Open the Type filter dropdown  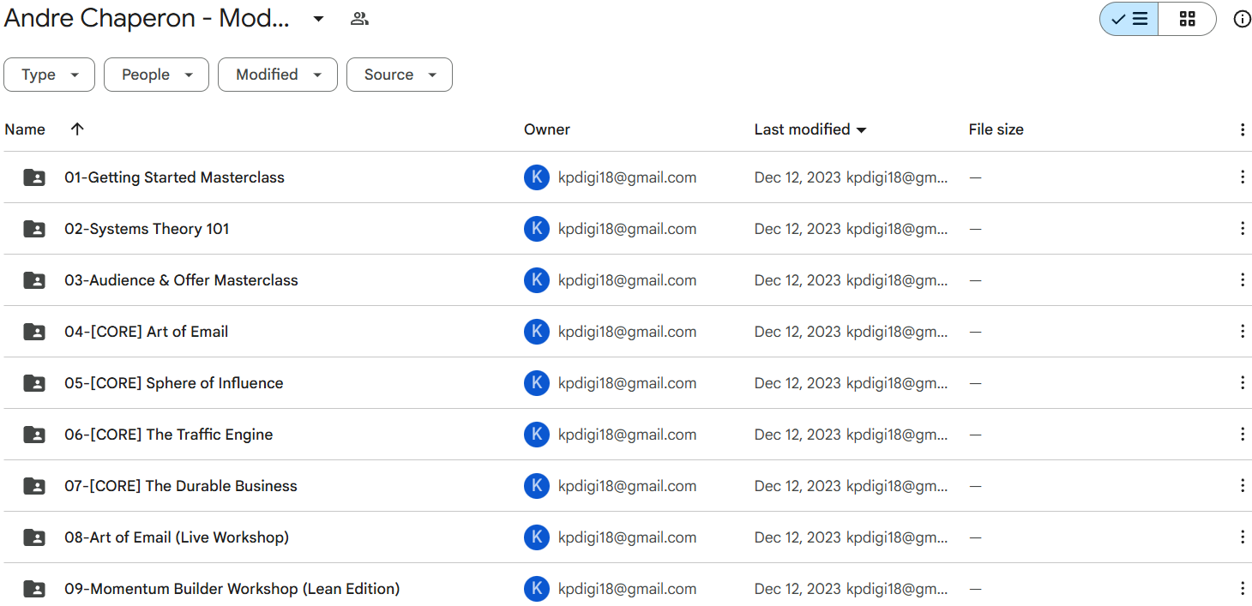click(50, 75)
